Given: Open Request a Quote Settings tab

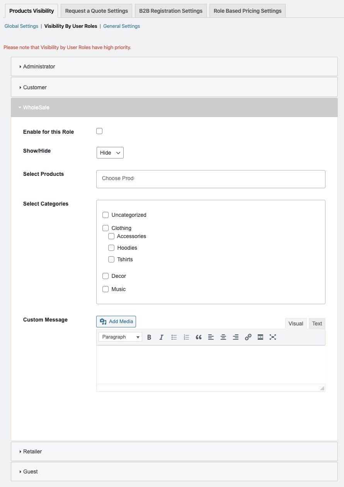Looking at the screenshot, I should (x=97, y=11).
